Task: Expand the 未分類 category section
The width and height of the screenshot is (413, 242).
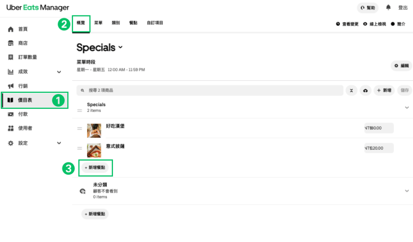Action: point(407,191)
